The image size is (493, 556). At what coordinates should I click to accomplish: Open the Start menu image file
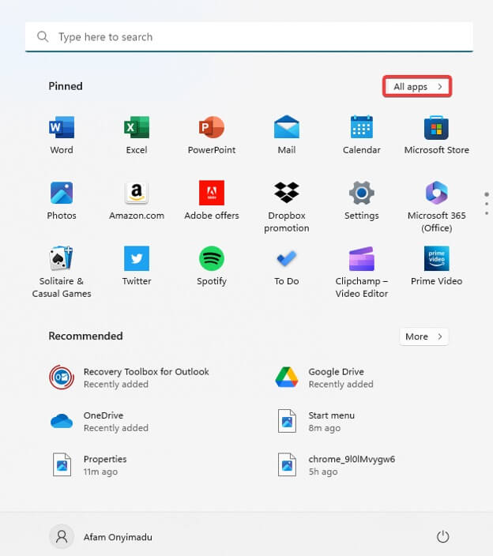click(x=315, y=421)
